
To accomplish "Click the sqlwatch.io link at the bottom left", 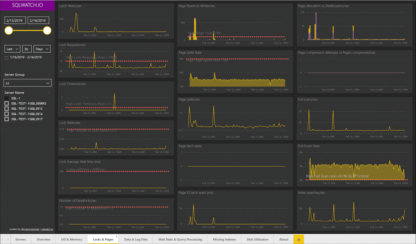I will (x=48, y=229).
